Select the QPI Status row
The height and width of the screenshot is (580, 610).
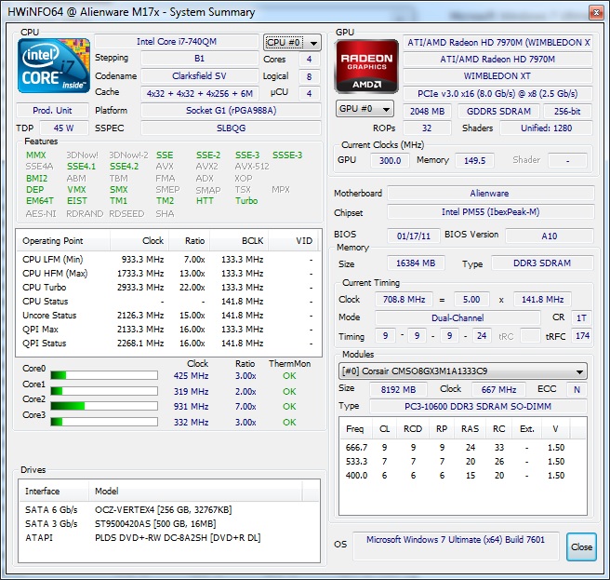click(168, 344)
